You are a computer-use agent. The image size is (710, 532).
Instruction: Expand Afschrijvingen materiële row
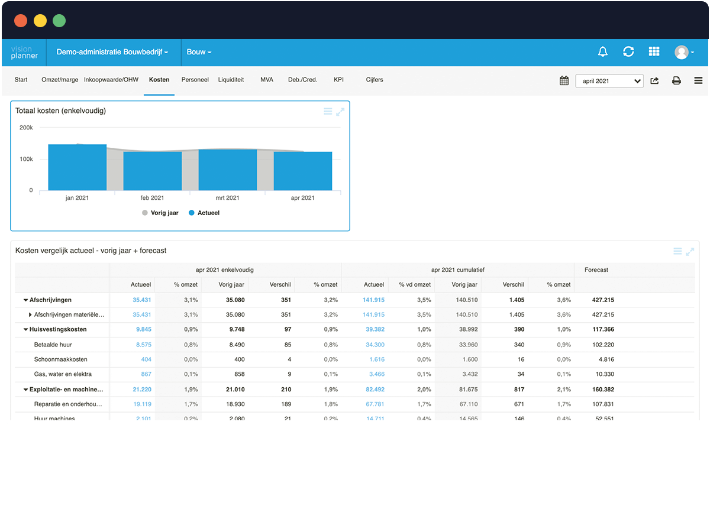pos(31,315)
